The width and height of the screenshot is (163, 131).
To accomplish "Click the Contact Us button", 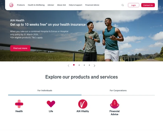I will click(148, 5).
